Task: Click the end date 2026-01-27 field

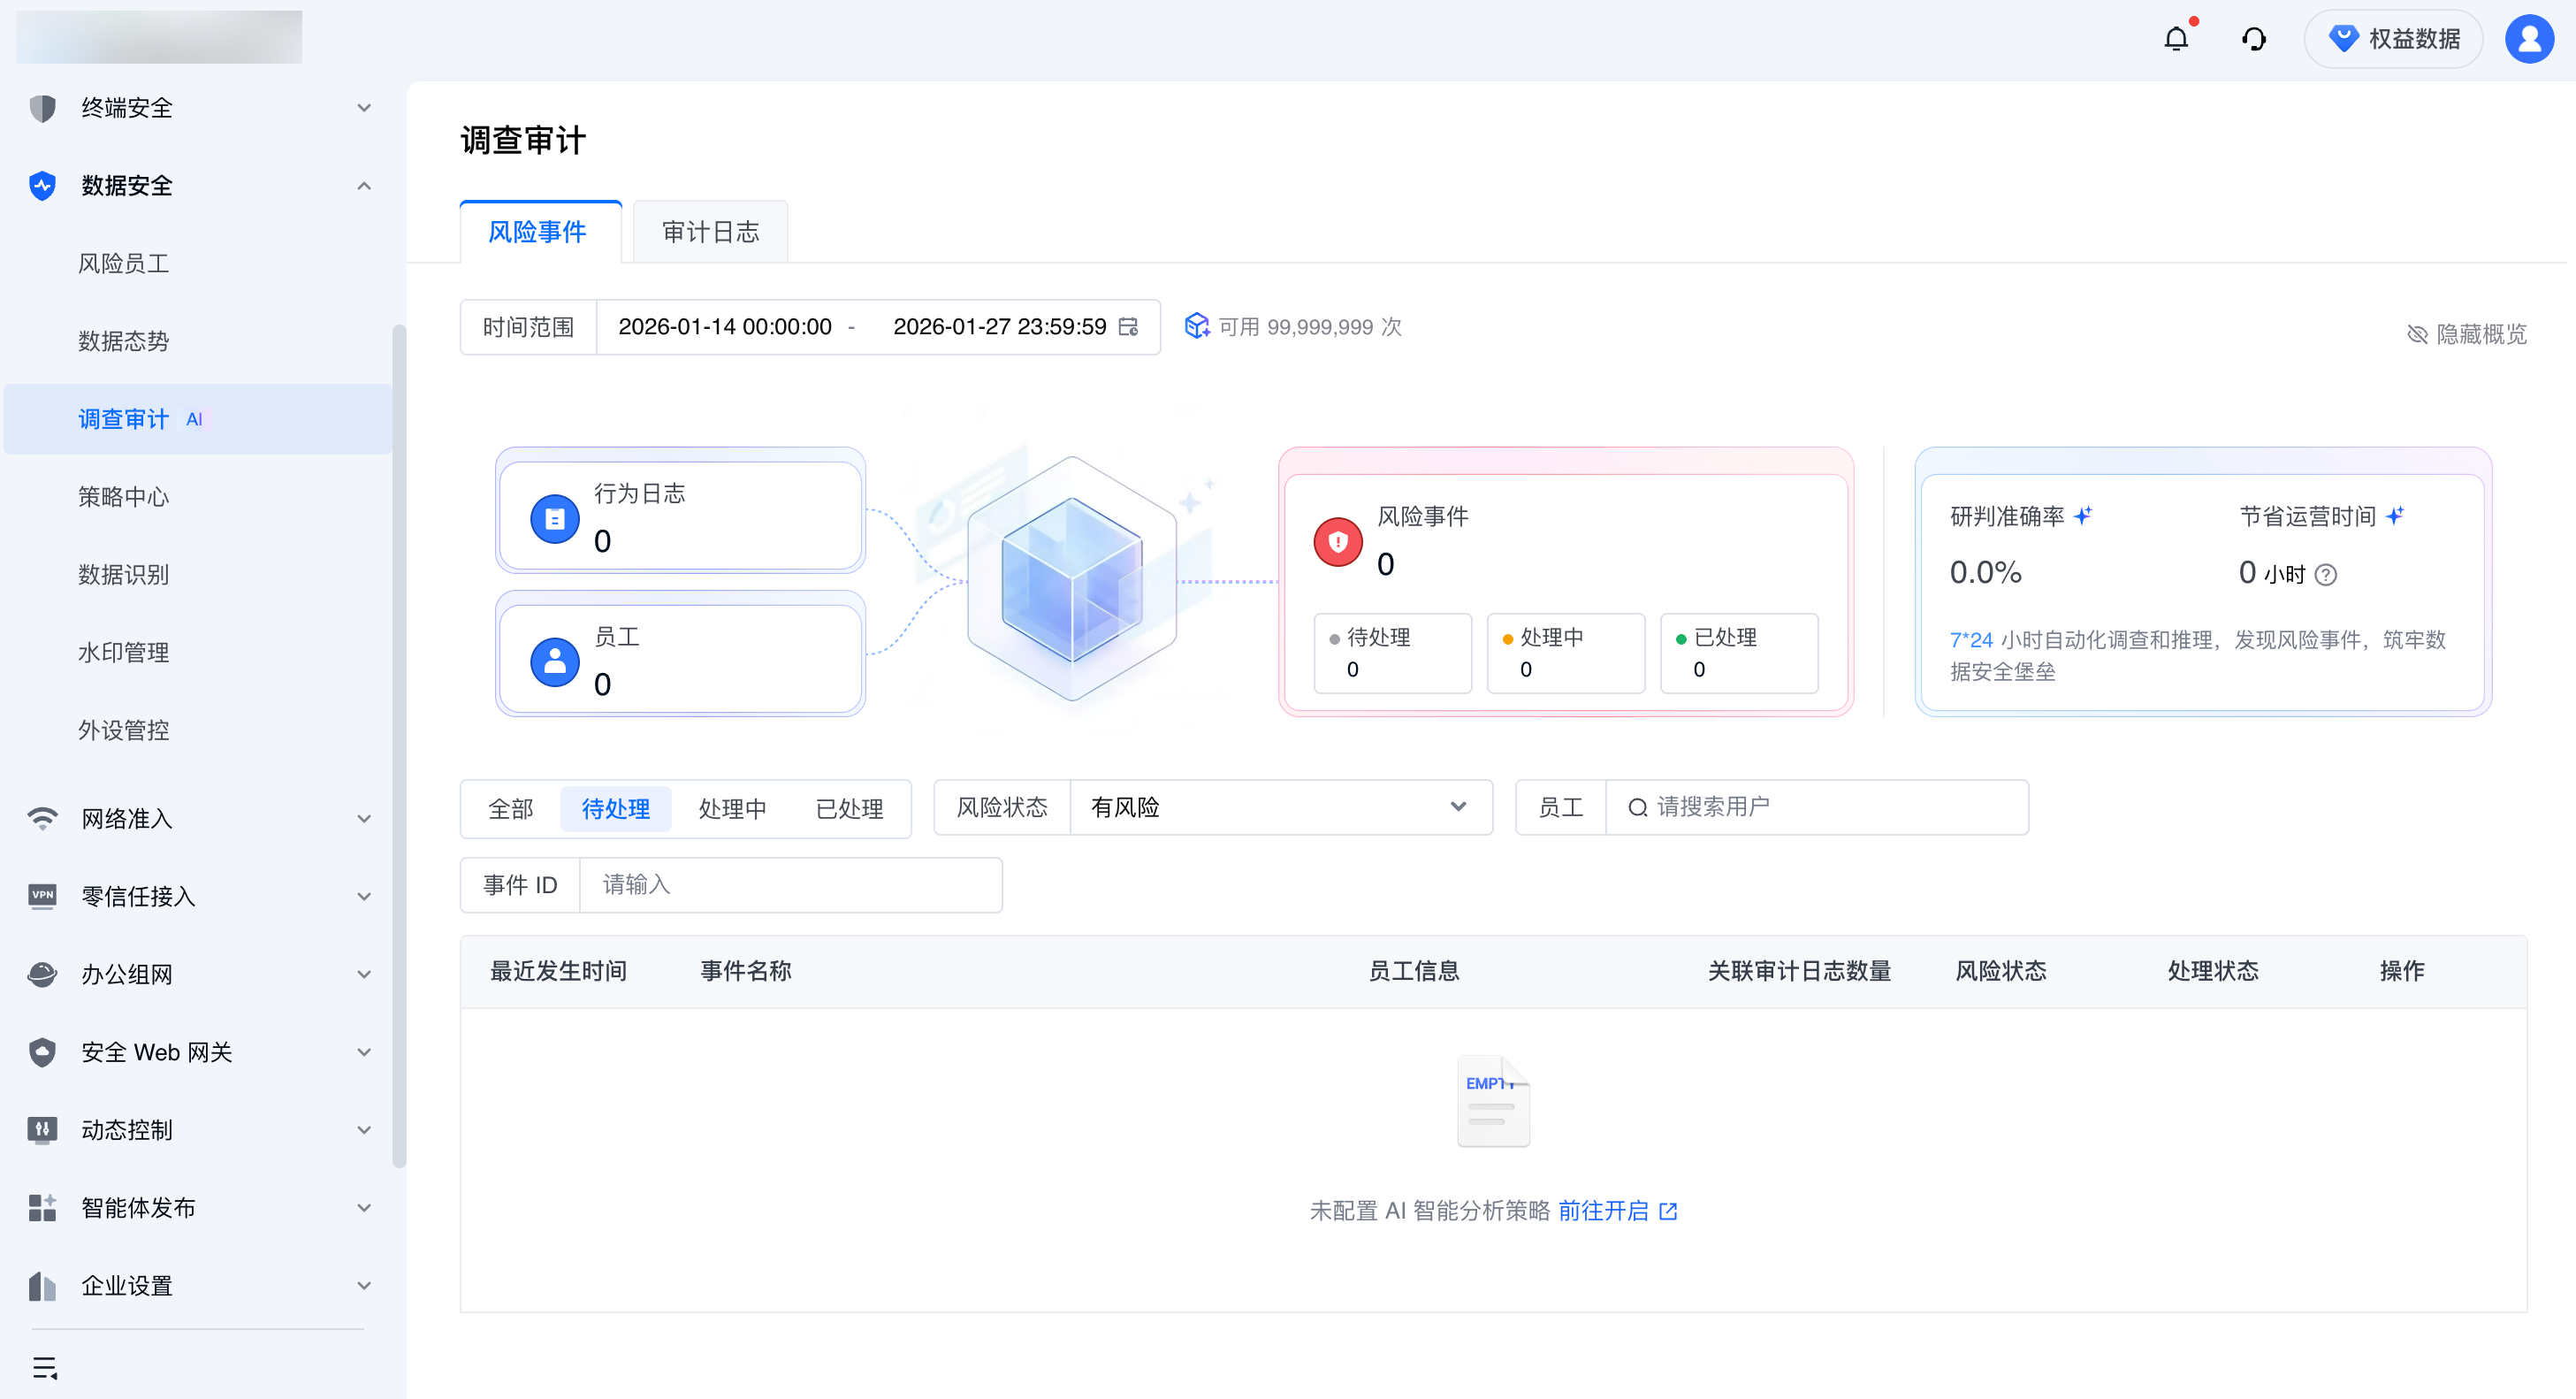Action: pos(999,327)
